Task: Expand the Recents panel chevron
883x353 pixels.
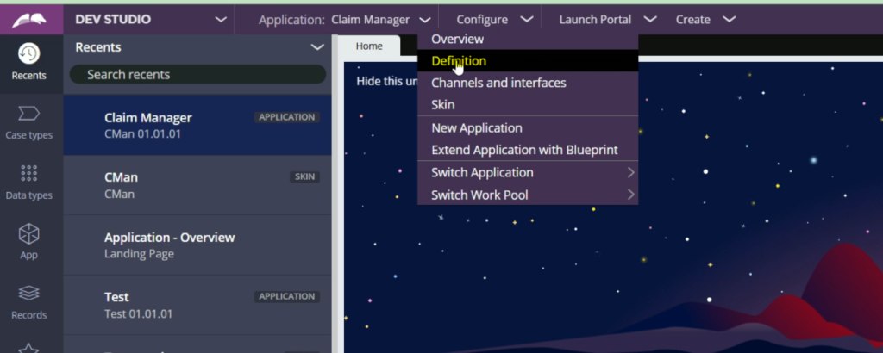Action: pyautogui.click(x=317, y=47)
